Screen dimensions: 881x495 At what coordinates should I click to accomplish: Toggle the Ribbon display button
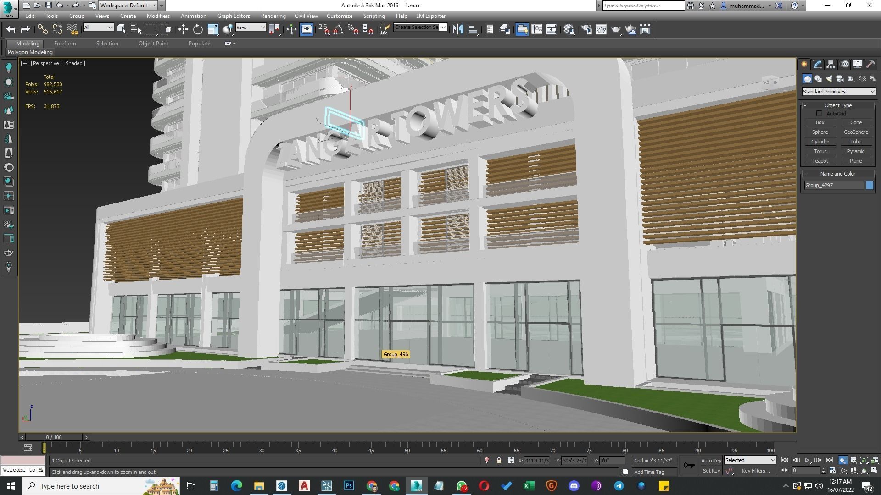point(522,29)
